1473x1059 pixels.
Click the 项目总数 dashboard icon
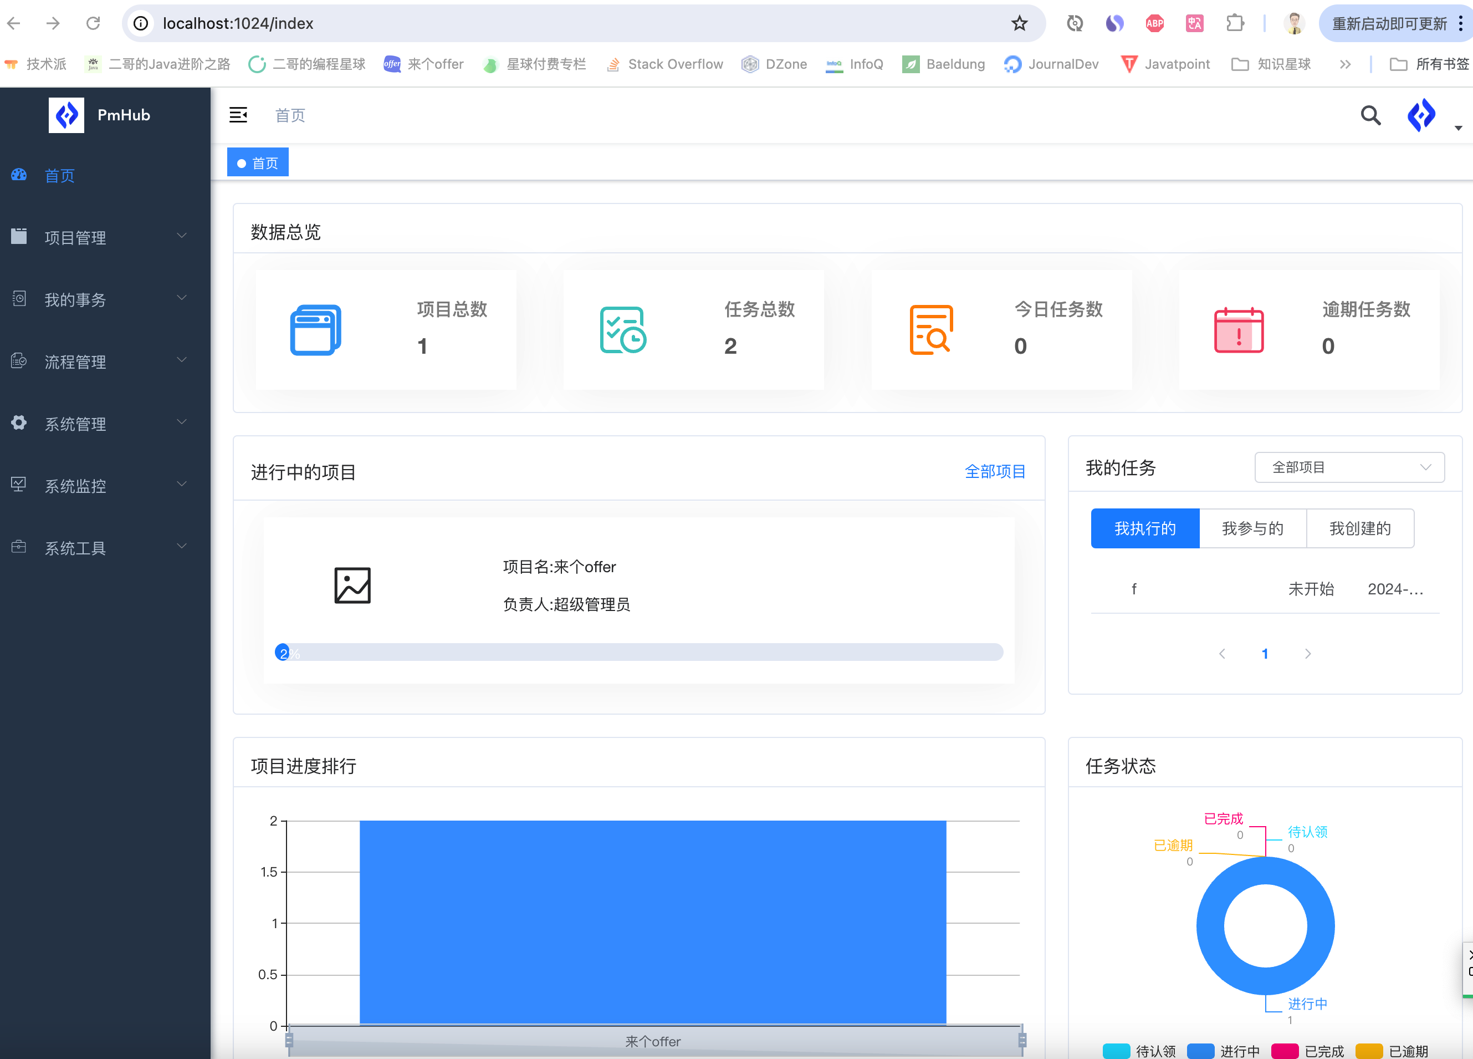pos(316,330)
